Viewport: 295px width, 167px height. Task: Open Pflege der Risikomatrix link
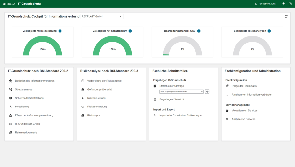pos(244,86)
